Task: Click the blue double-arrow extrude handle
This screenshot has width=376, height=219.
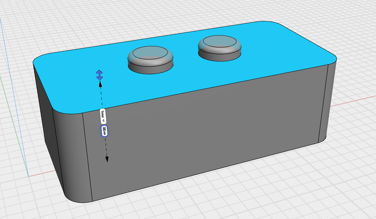Action: (x=99, y=75)
